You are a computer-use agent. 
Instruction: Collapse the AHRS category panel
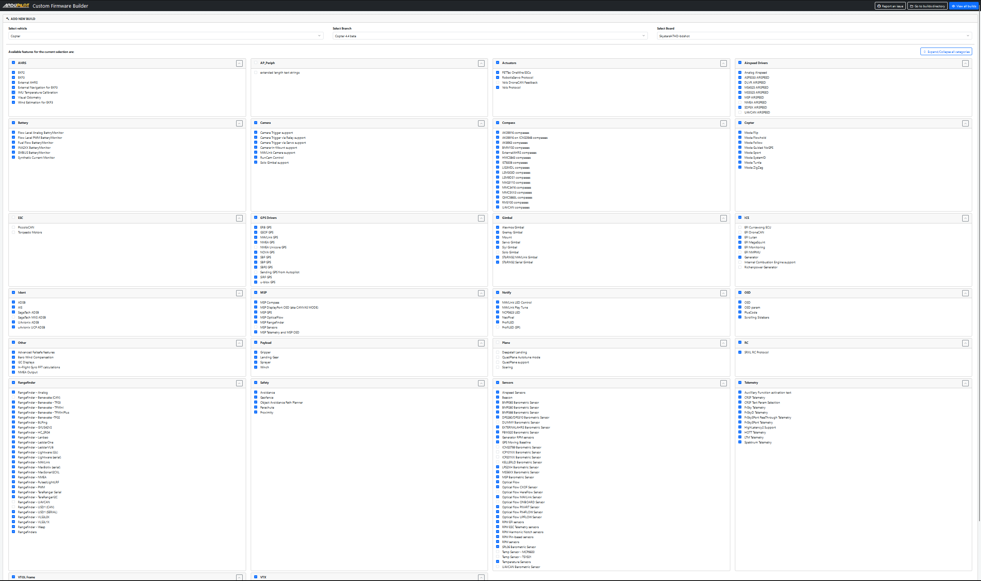point(239,63)
